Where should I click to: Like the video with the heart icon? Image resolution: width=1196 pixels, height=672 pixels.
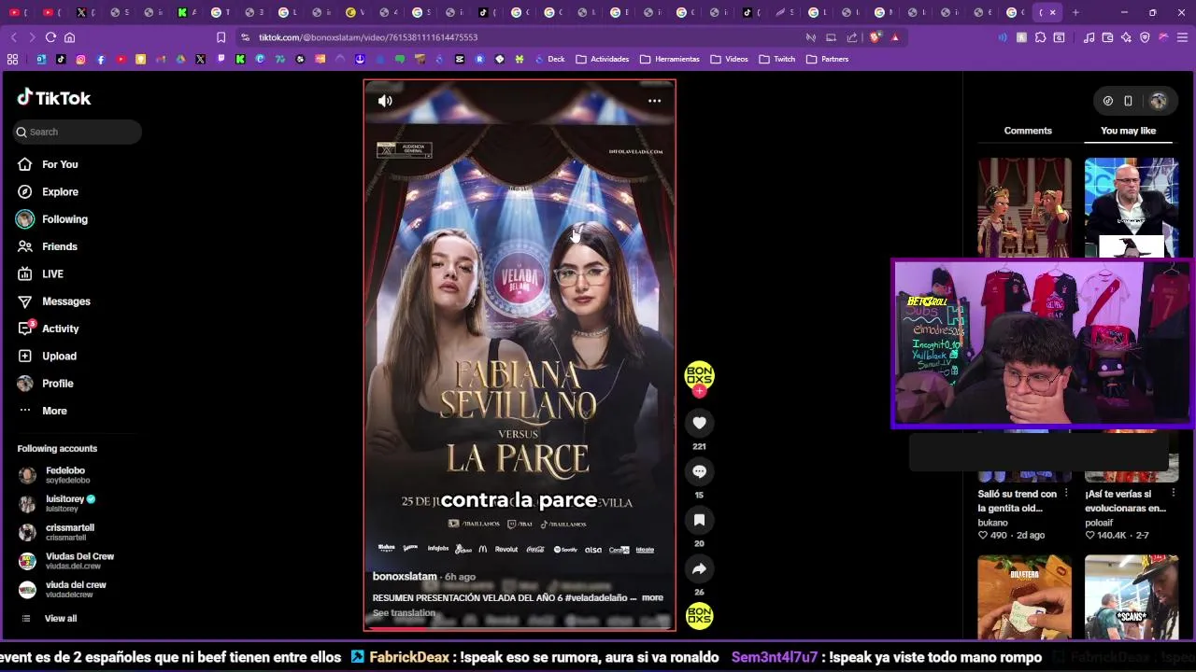699,423
